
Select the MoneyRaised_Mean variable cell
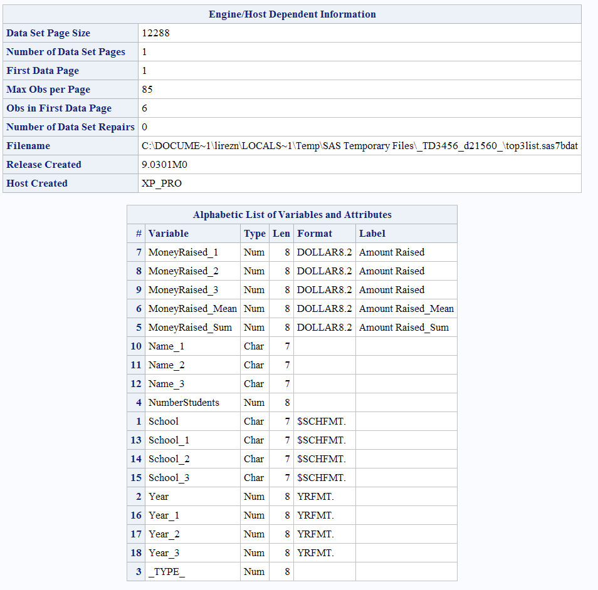192,309
